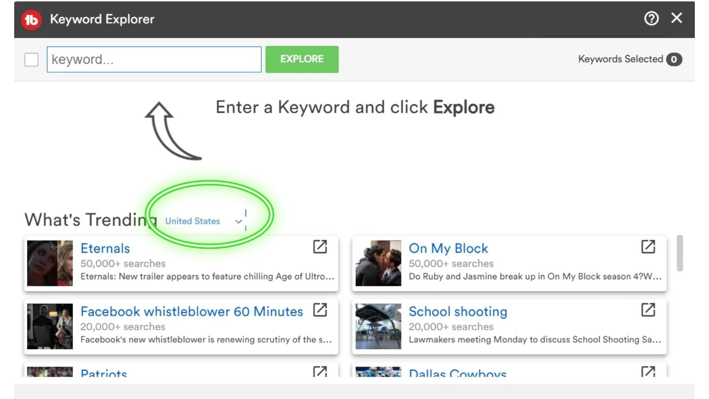Tick the checkbox beside keyword field

pos(31,59)
